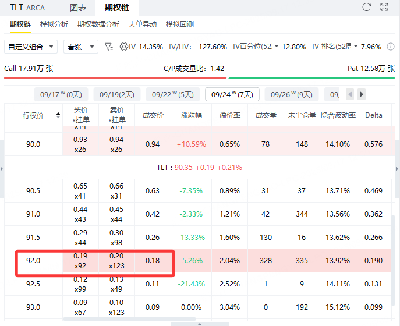Open the 自定义组合 dropdown
The width and height of the screenshot is (400, 326).
pyautogui.click(x=31, y=47)
